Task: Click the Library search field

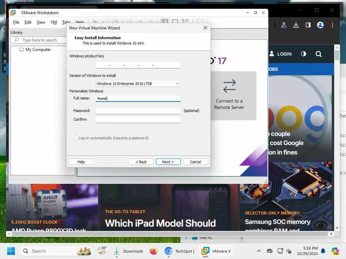Action: [39, 40]
